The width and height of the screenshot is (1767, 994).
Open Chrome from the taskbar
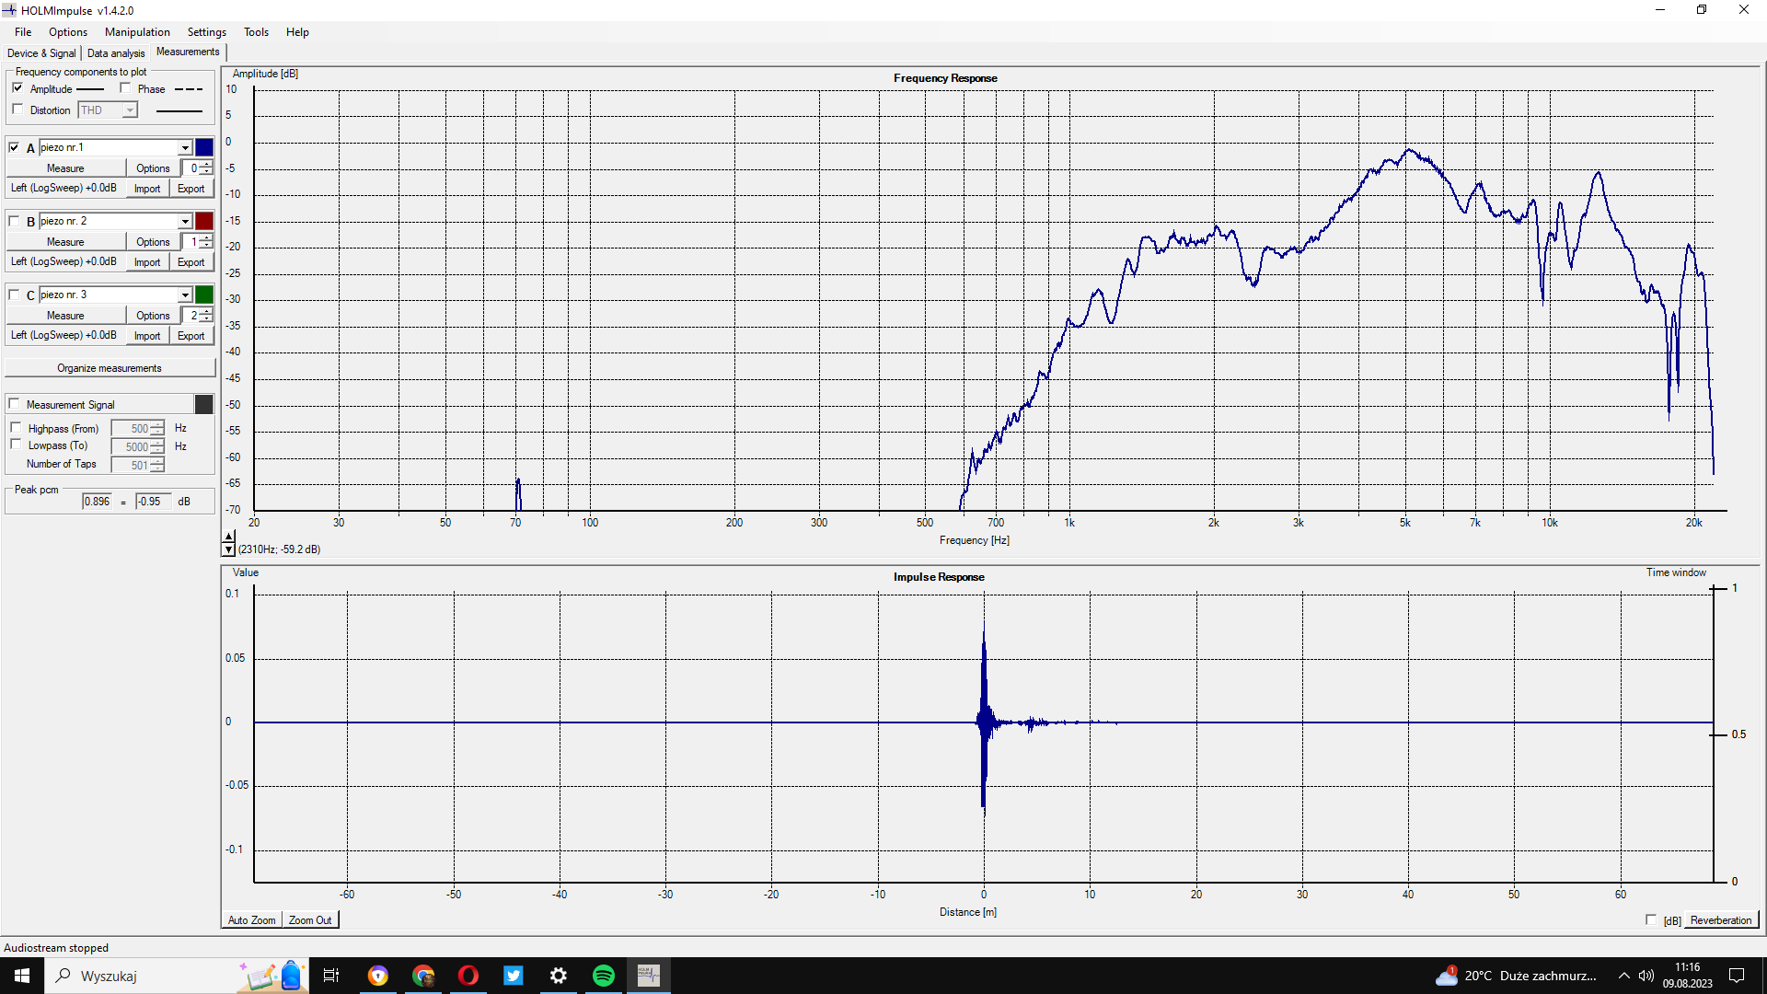tap(423, 976)
